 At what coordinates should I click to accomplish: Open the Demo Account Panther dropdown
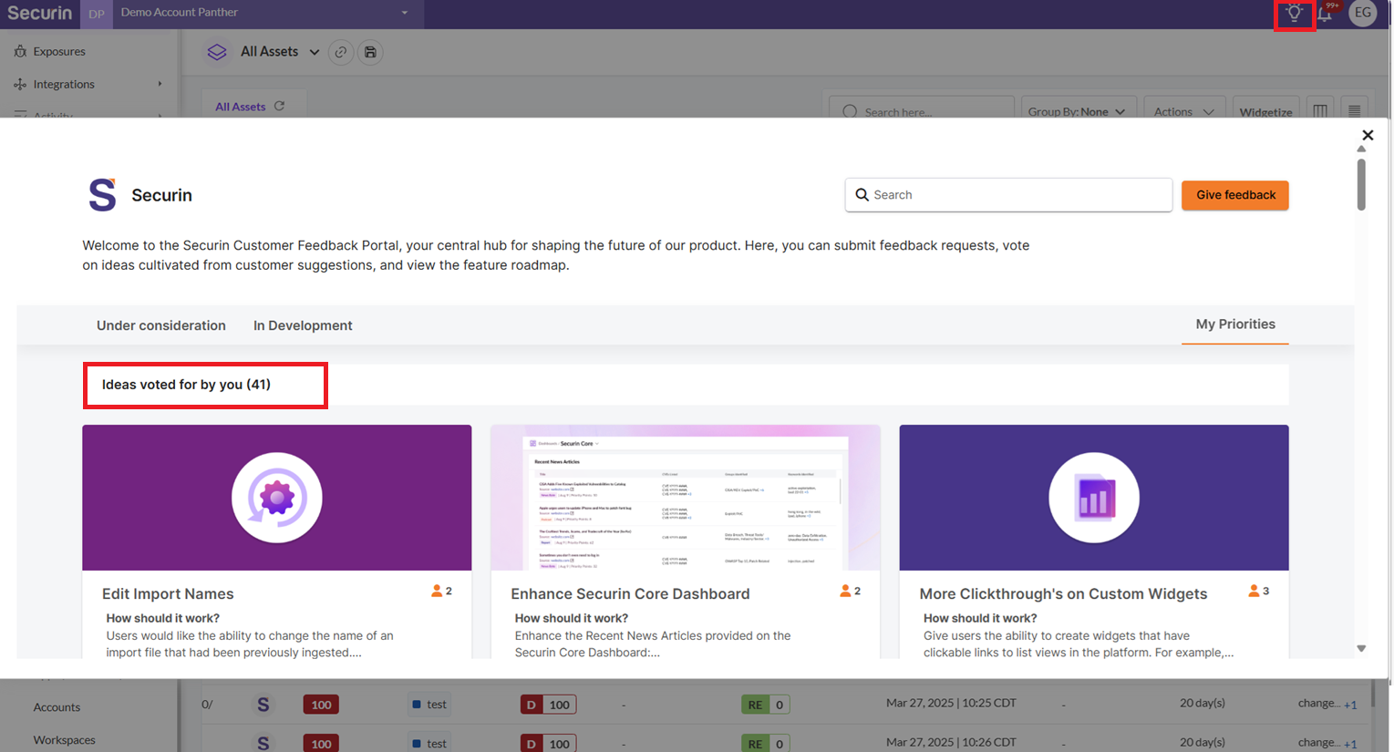pyautogui.click(x=268, y=13)
